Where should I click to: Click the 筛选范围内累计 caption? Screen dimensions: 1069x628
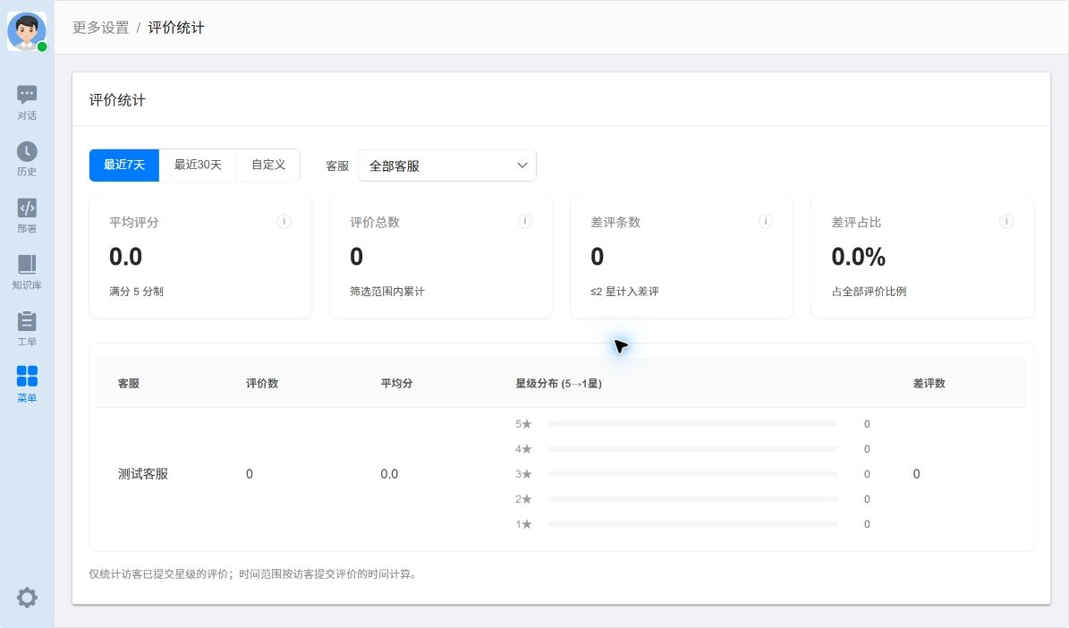coord(387,291)
